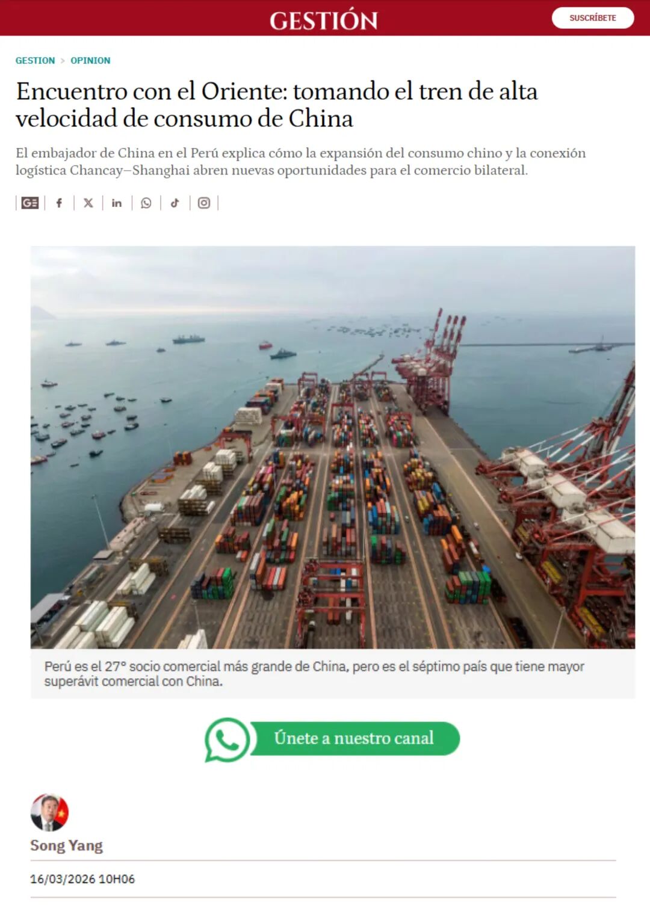Join channel via Únete a nuestro canal
The width and height of the screenshot is (650, 924).
tap(354, 738)
